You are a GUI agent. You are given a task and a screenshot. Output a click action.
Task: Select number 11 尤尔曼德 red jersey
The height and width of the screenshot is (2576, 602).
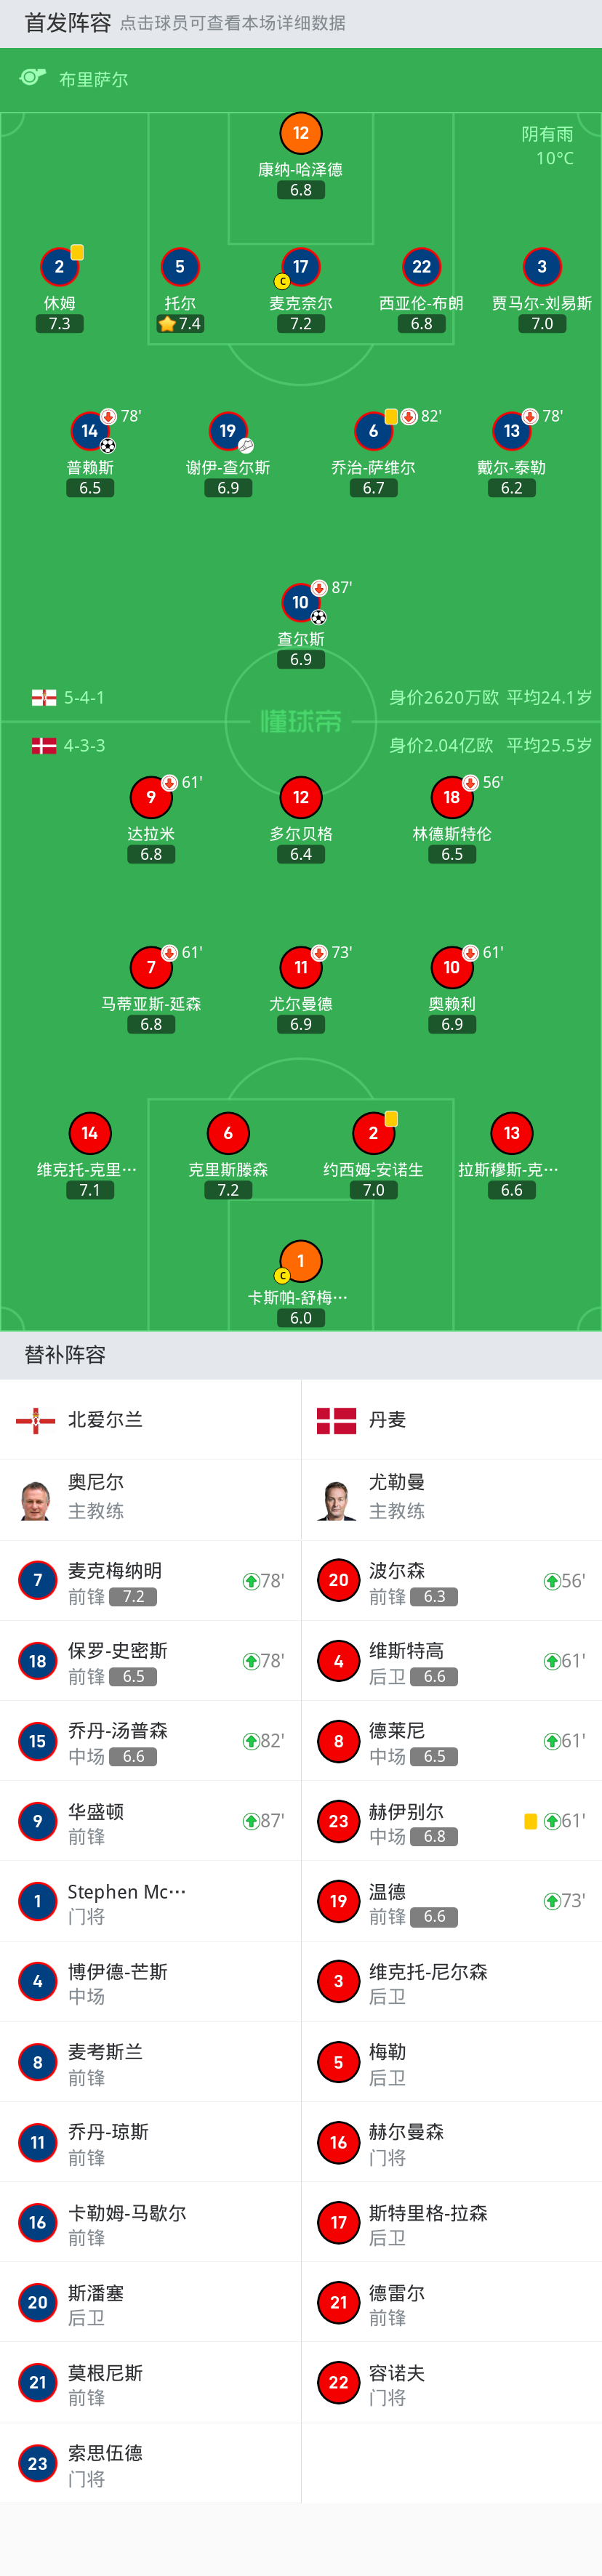point(301,967)
